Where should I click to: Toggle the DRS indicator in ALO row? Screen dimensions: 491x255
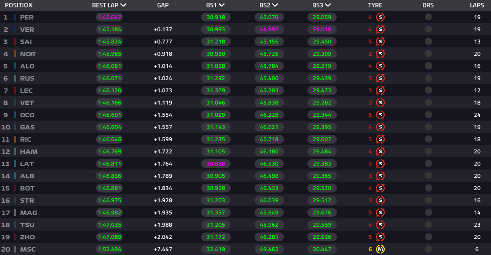(x=428, y=66)
